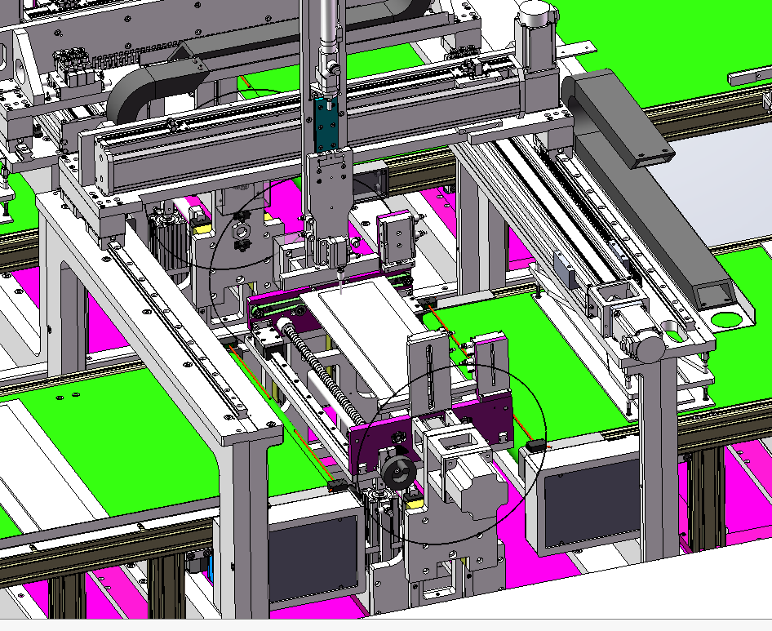Viewport: 772px width, 631px height.
Task: Select the black sensor above the left display
Action: [337, 487]
